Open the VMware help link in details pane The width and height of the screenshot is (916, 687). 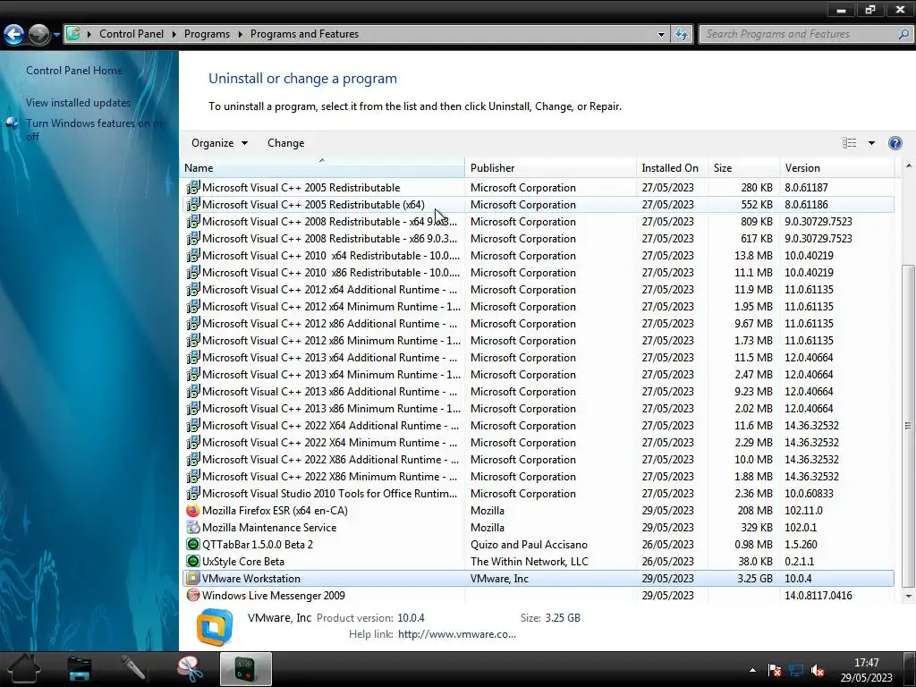click(x=457, y=634)
